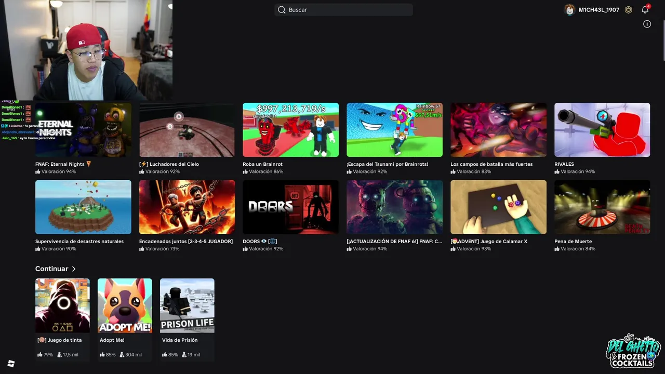The height and width of the screenshot is (374, 665).
Task: Open the notifications bell icon
Action: click(645, 10)
